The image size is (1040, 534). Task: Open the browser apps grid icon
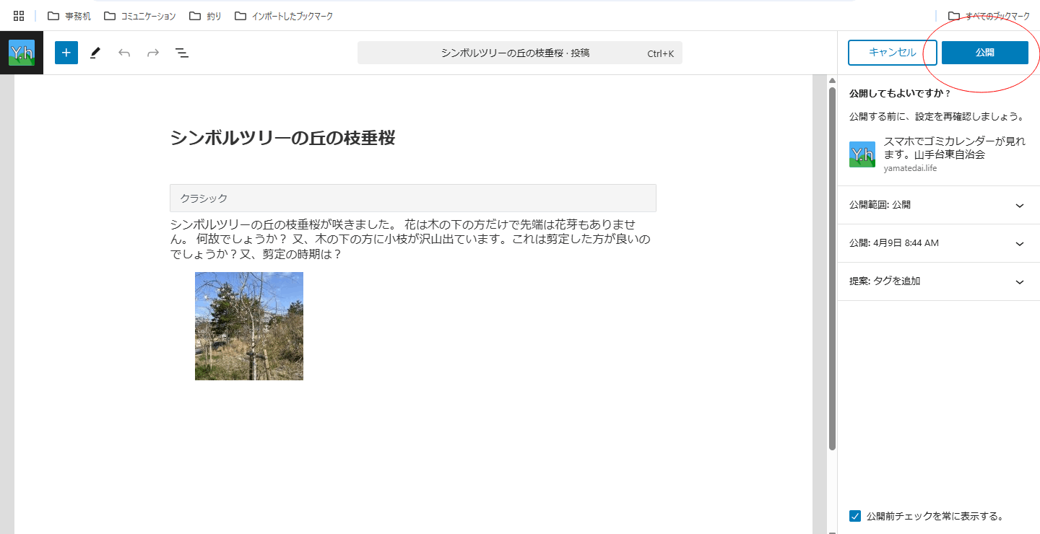pos(19,16)
